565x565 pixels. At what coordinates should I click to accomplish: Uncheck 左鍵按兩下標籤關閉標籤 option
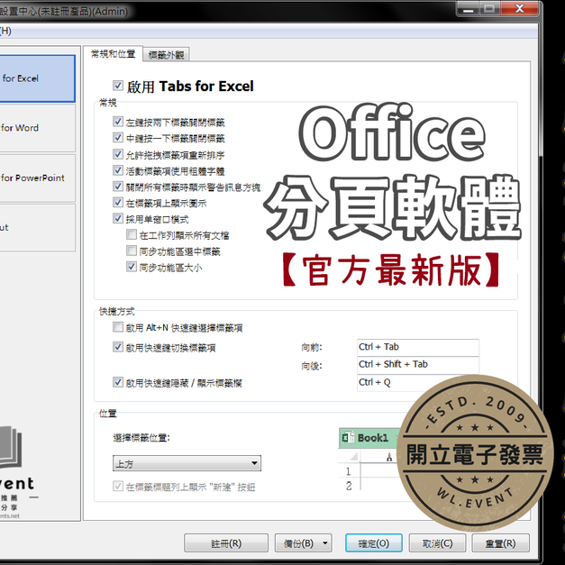118,122
